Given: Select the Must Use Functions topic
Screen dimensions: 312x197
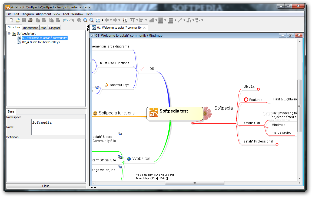Looking at the screenshot, I should click(115, 63).
